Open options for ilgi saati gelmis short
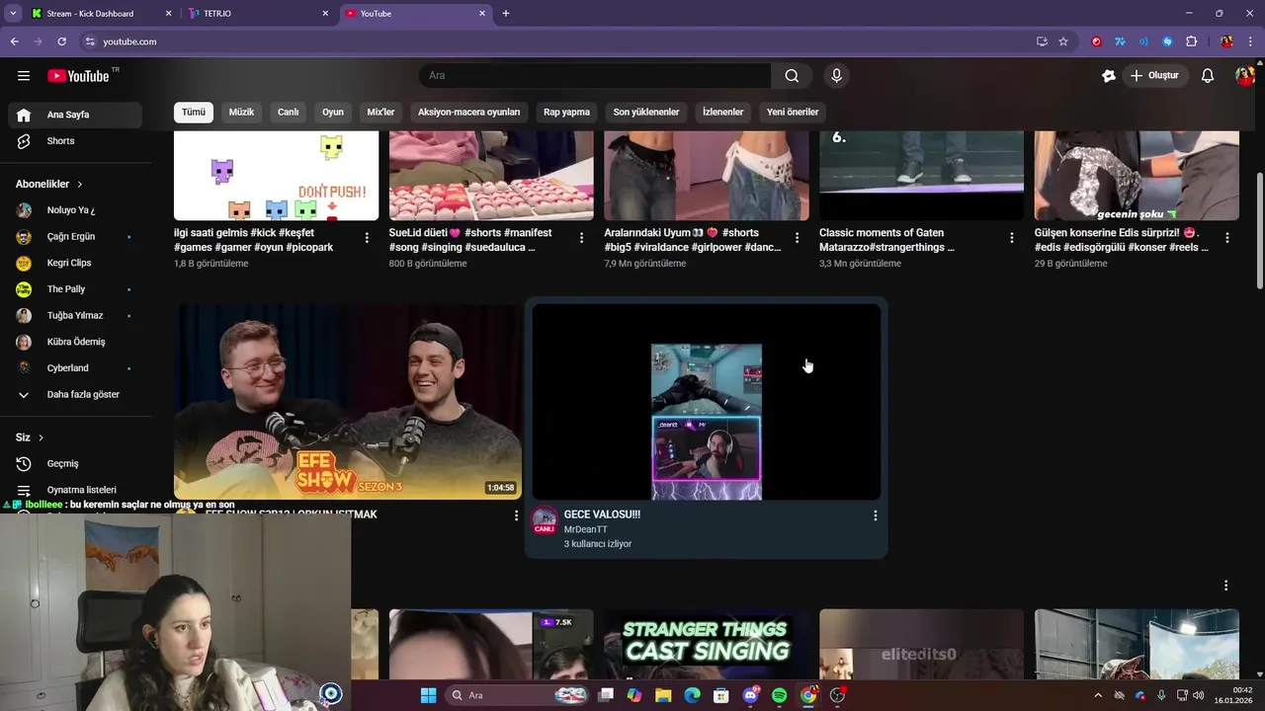Screen dimensions: 1265x711 click(367, 238)
